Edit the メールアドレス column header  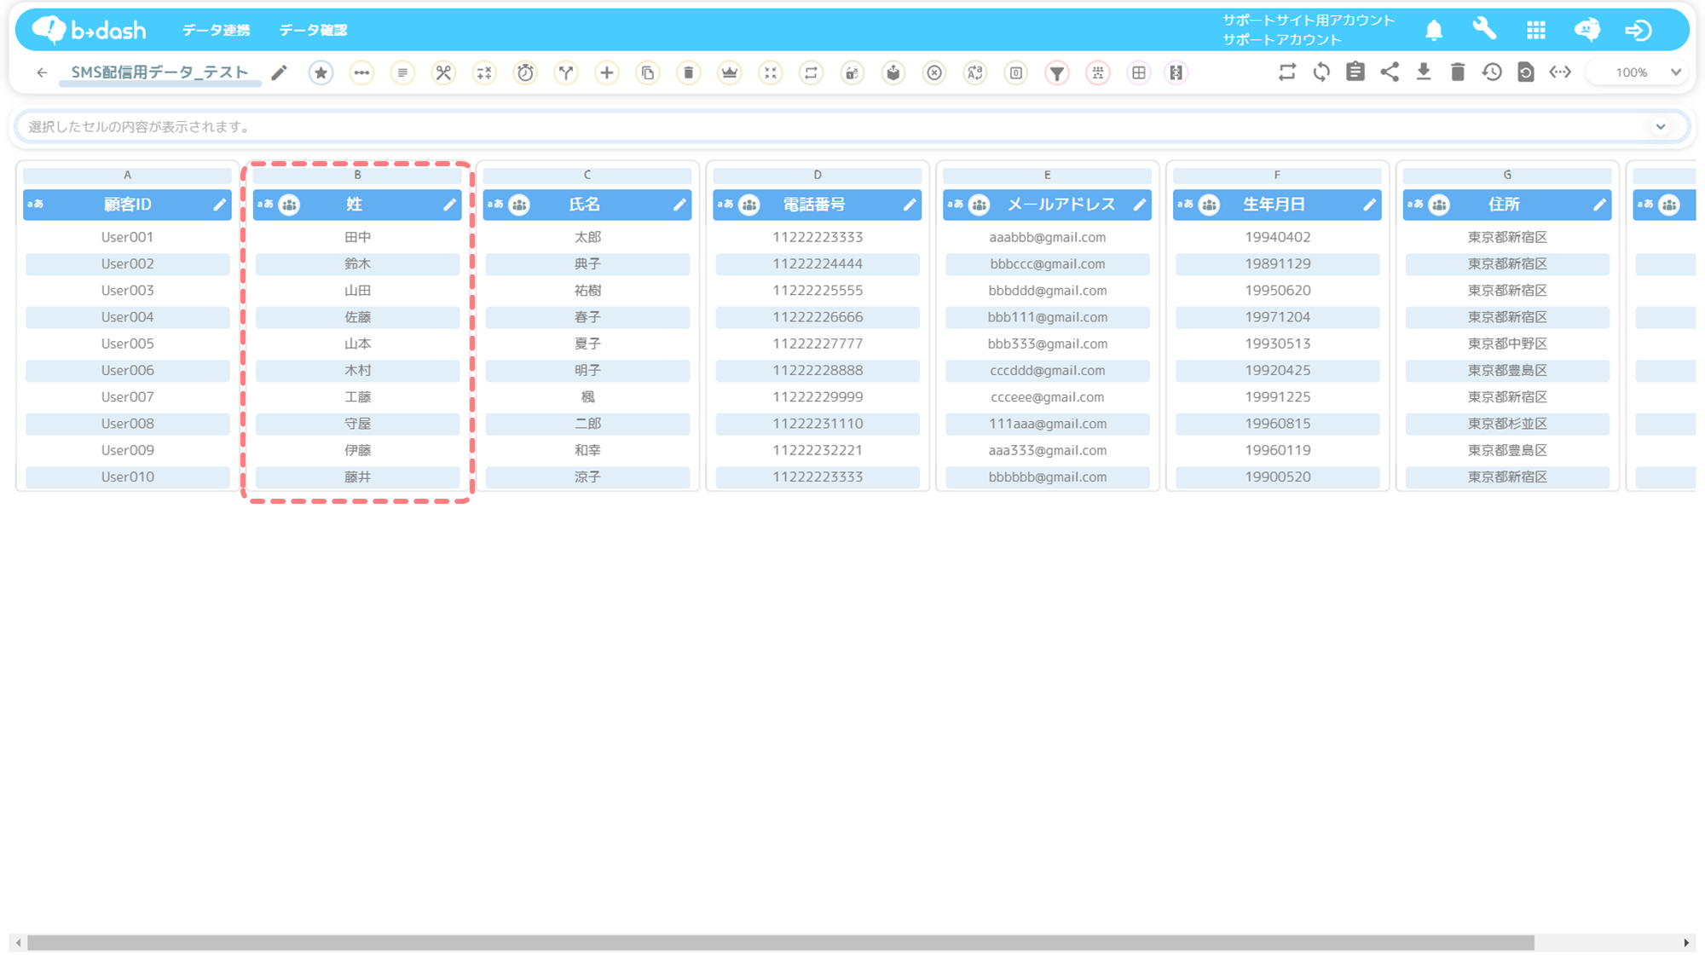[x=1139, y=205]
